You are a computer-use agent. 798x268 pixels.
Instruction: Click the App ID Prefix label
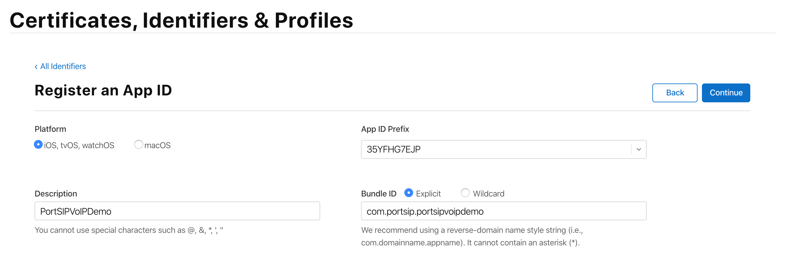coord(385,129)
